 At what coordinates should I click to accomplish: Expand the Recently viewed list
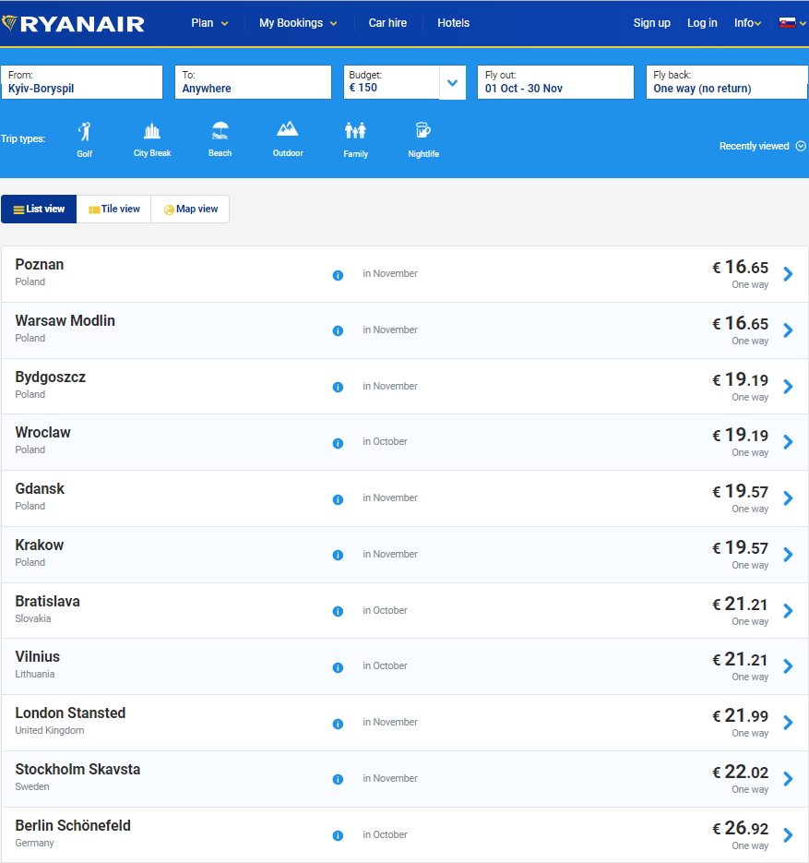762,146
